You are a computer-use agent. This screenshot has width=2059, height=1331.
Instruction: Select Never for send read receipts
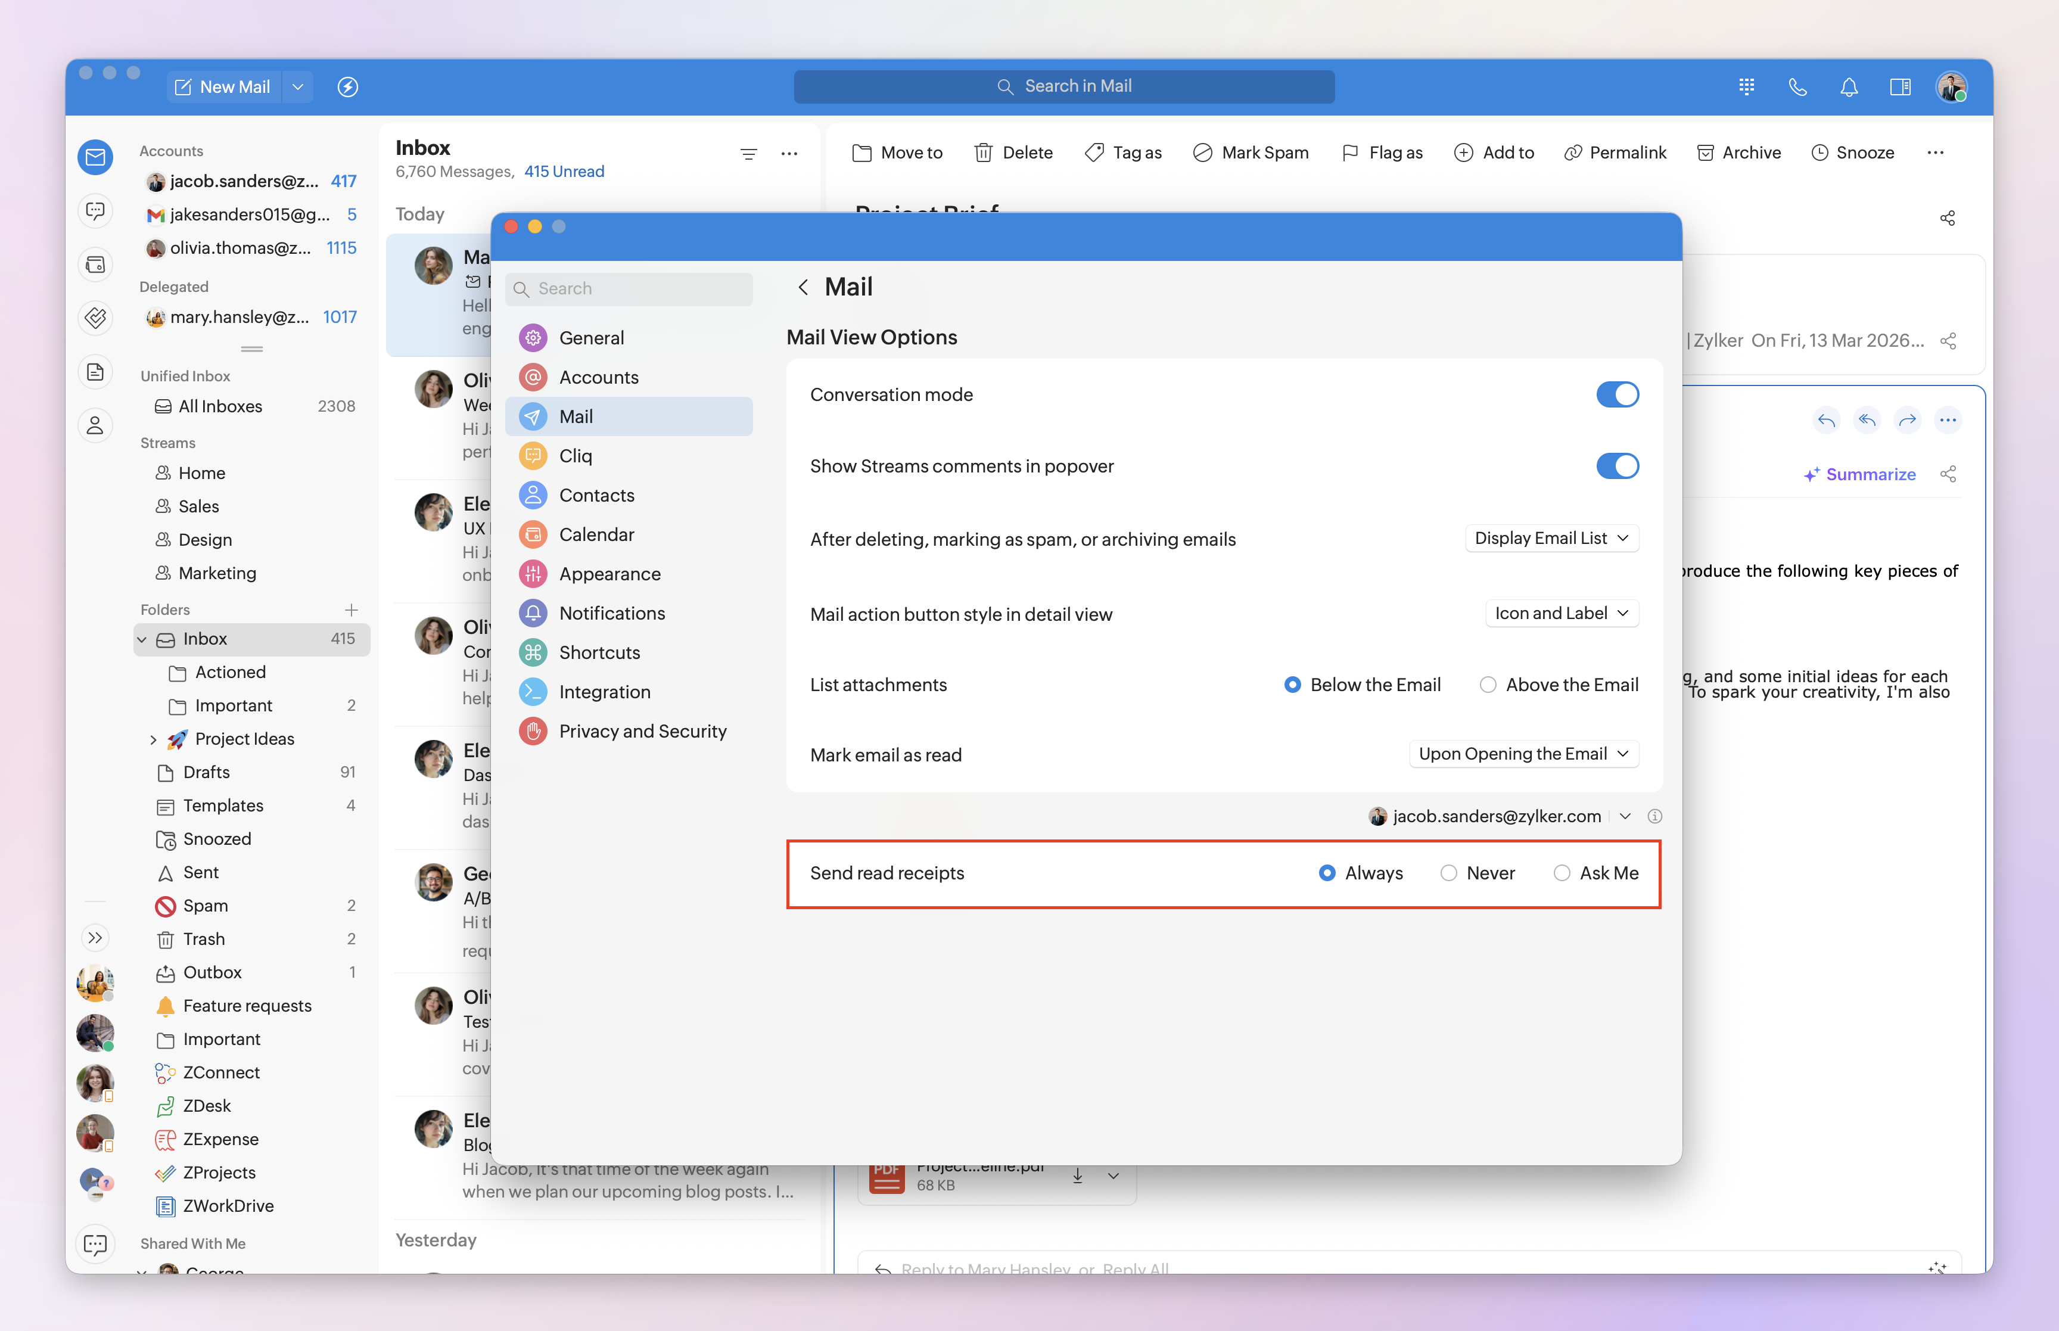coord(1449,873)
